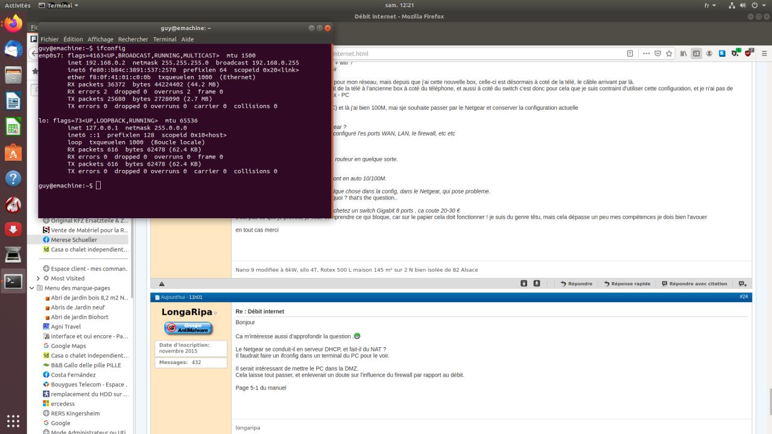The width and height of the screenshot is (772, 434).
Task: Open Affichage menu in Terminal
Action: tap(100, 39)
